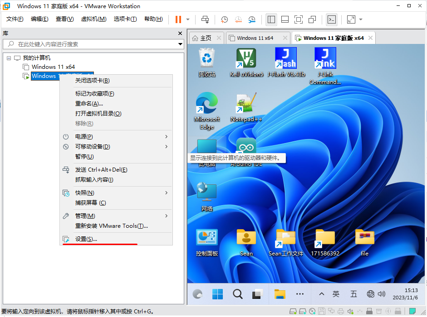Viewport: 427px width, 317px height.
Task: Choose 重命名(A)... in context menu
Action: click(x=116, y=104)
